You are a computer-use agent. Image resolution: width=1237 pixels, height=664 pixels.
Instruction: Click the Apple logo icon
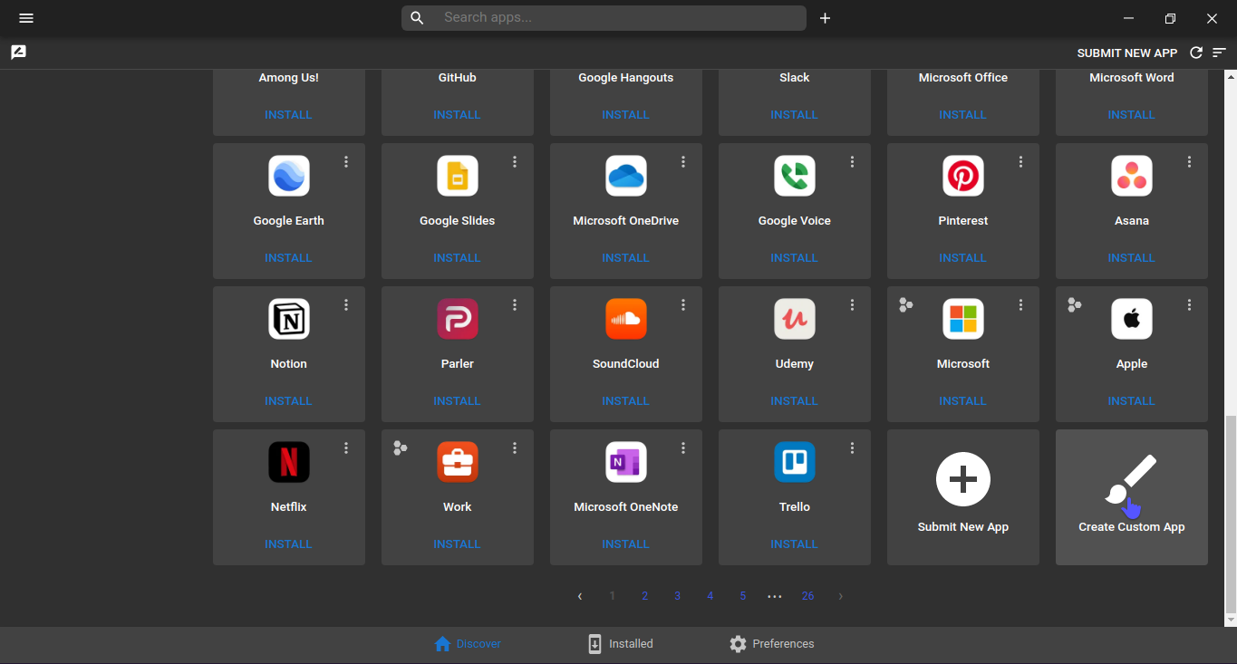(1132, 319)
